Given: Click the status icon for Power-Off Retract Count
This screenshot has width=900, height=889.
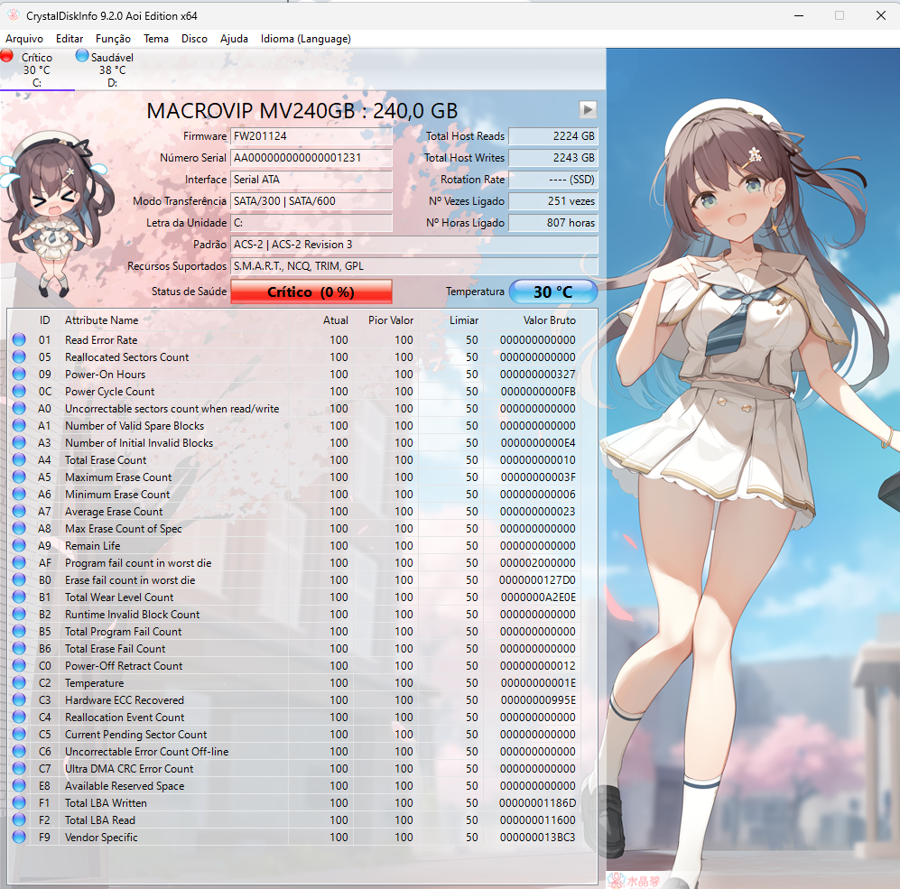Looking at the screenshot, I should (19, 666).
